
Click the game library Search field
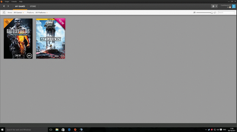pyautogui.click(x=226, y=12)
